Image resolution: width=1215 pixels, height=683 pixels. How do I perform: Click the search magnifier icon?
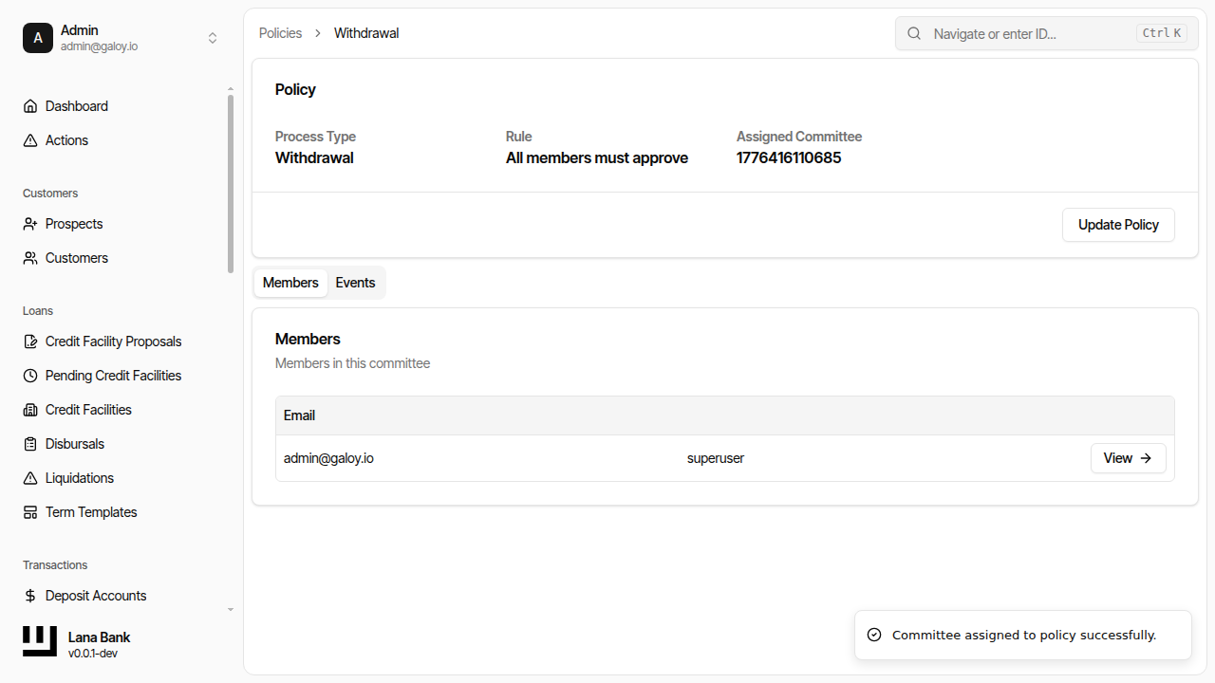913,33
